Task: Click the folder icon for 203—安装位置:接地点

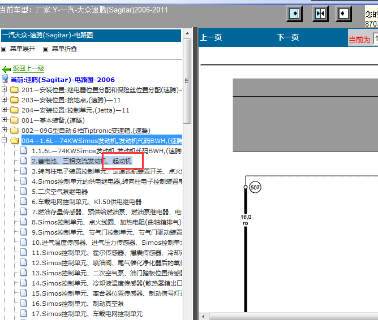Action: pos(14,100)
